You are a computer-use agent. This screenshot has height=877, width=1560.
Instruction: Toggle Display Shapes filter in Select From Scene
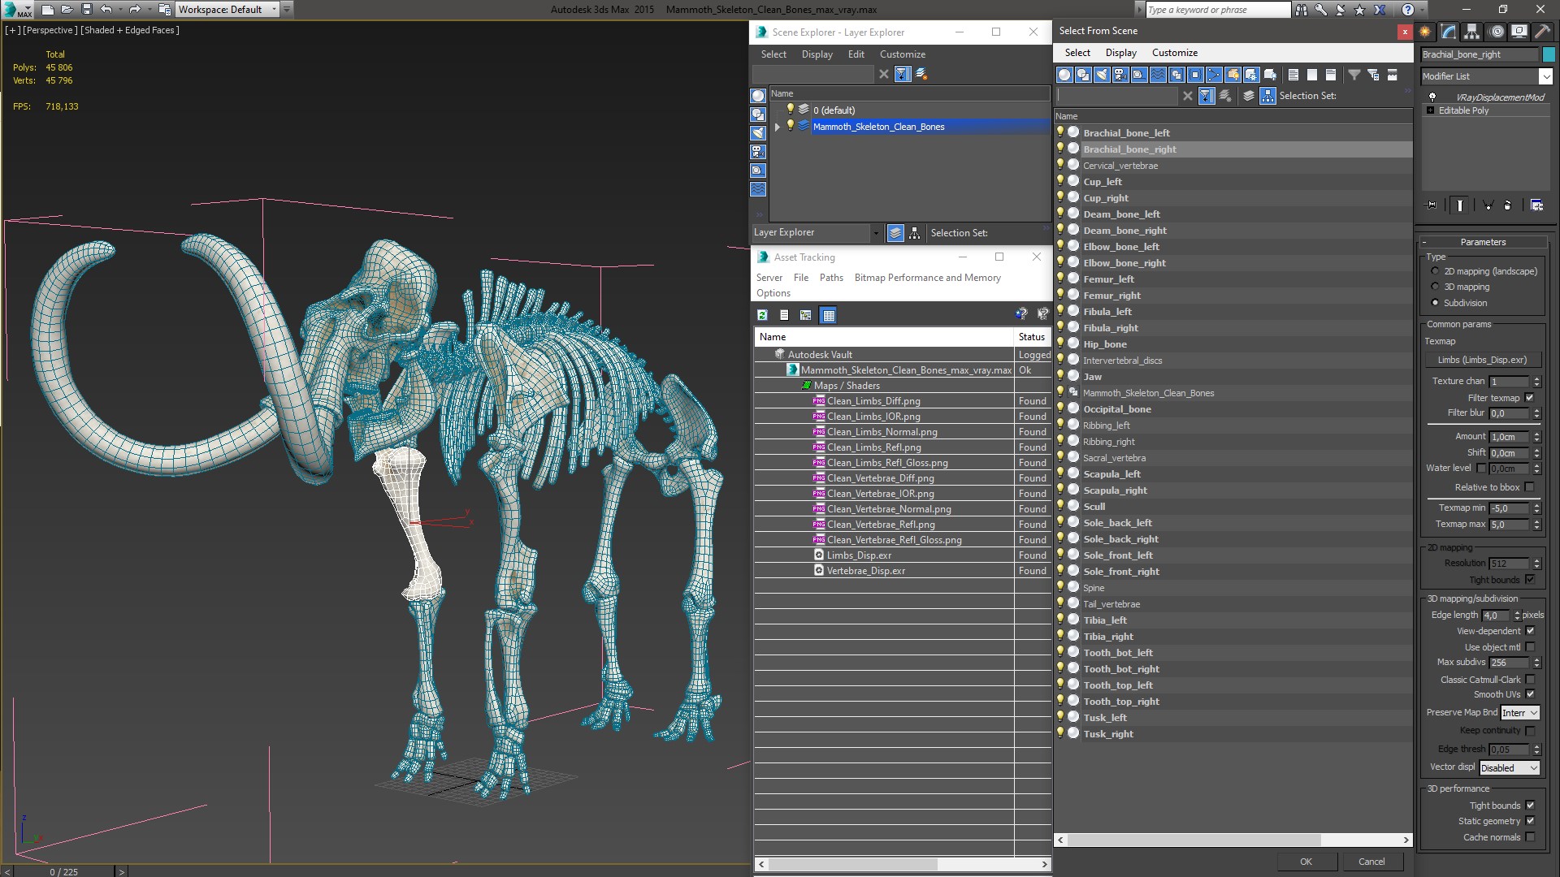[1083, 75]
